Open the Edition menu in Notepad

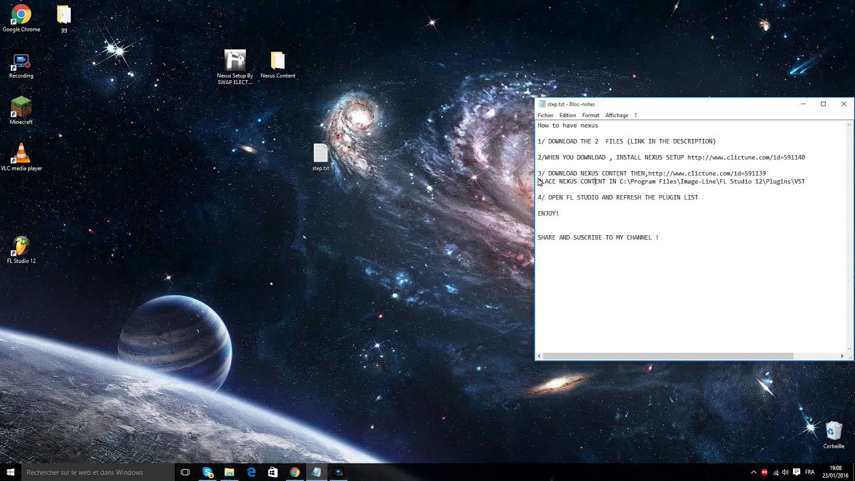tap(568, 116)
